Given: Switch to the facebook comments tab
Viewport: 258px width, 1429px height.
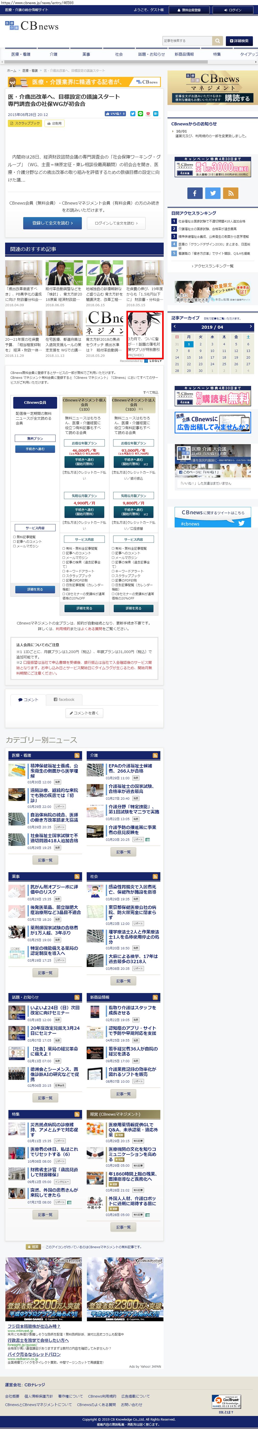Looking at the screenshot, I should (64, 700).
